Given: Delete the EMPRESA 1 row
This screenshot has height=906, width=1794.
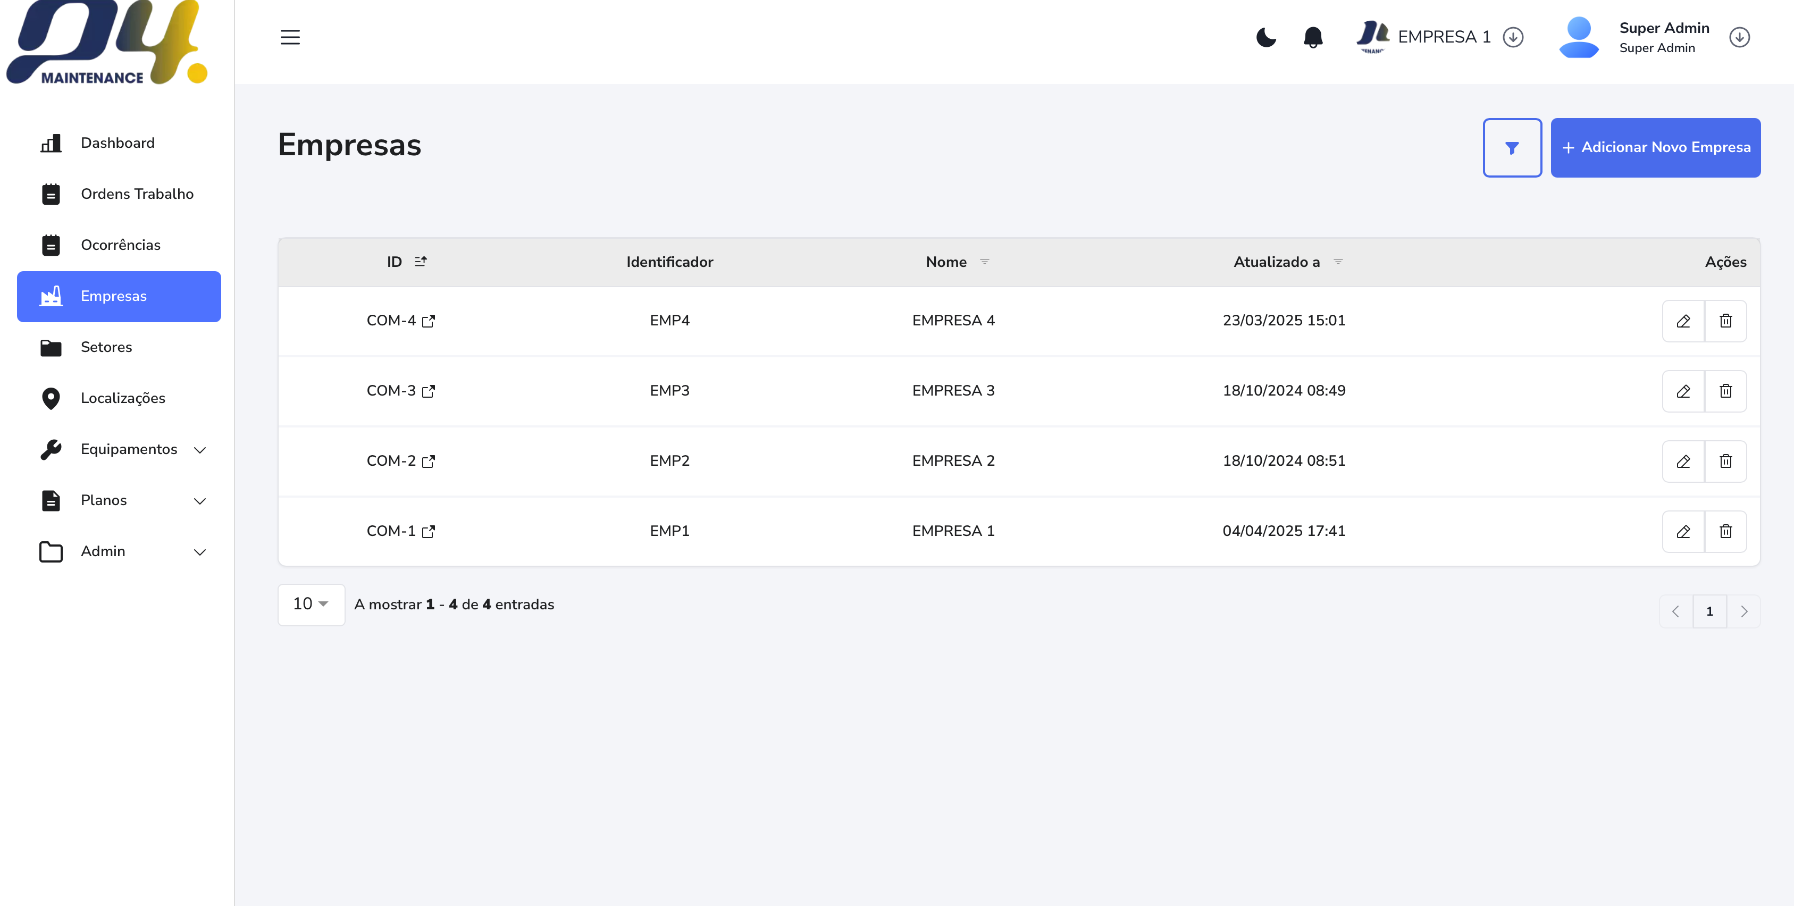Looking at the screenshot, I should [1725, 531].
